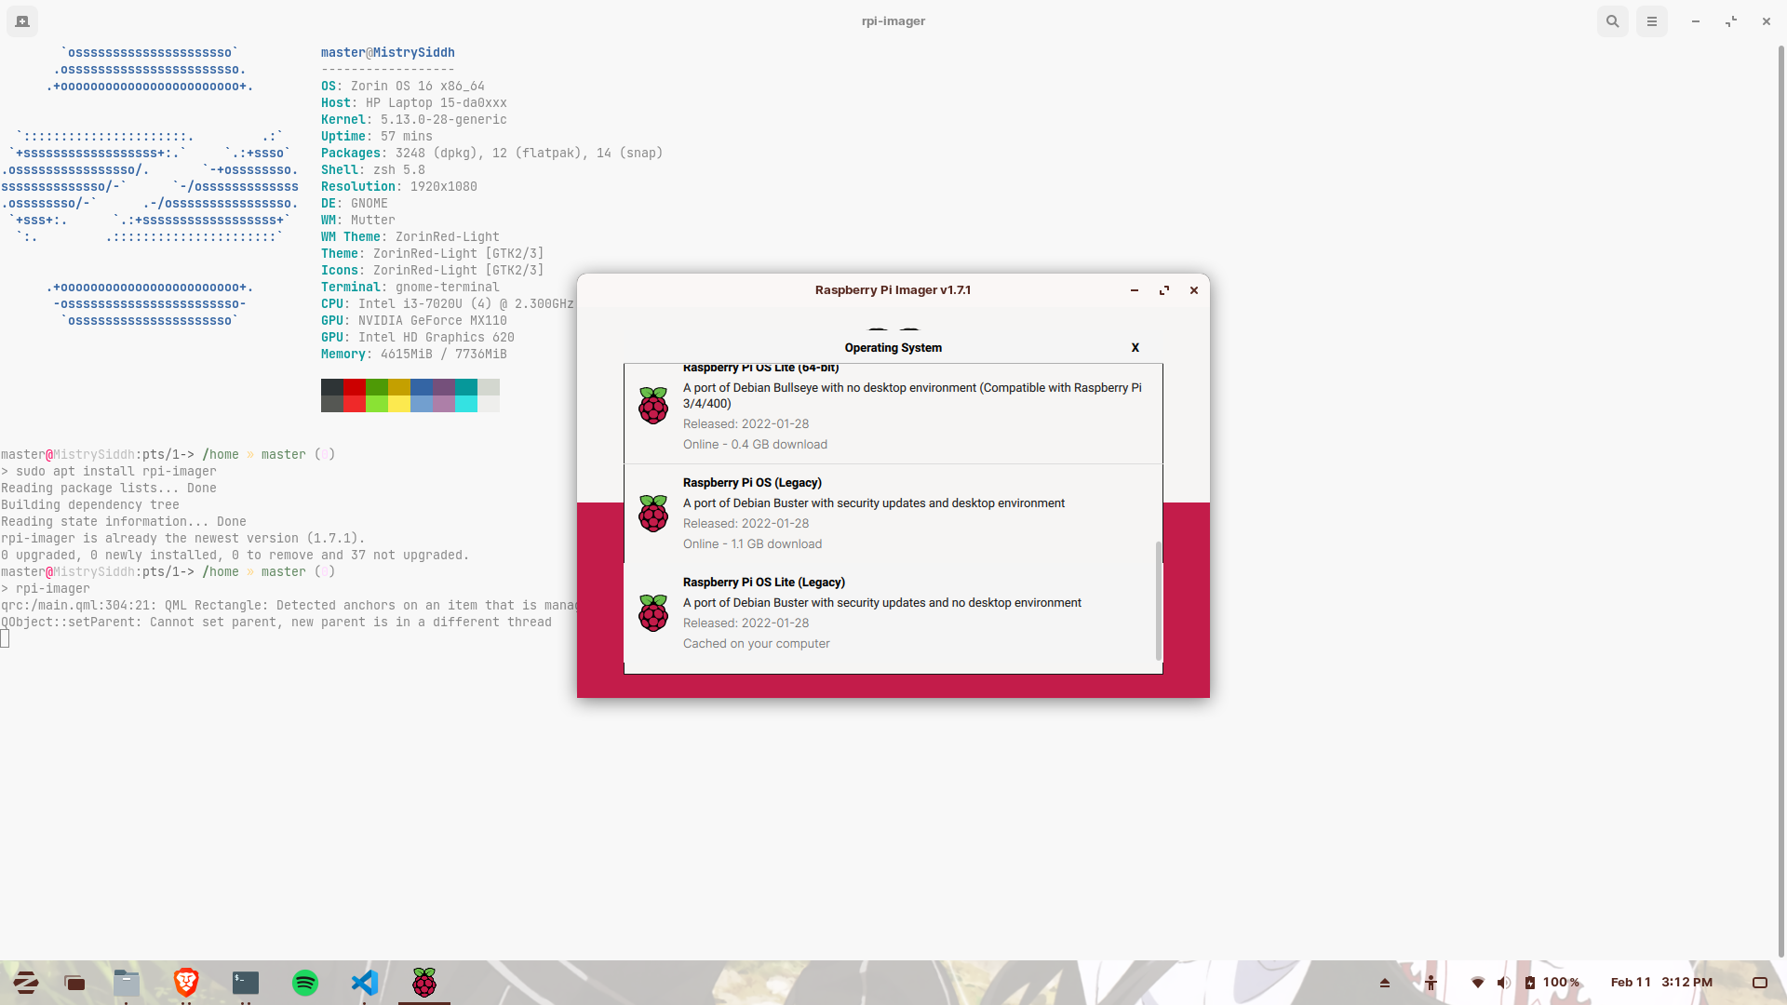Image resolution: width=1787 pixels, height=1005 pixels.
Task: Click raspberry icon for Pi OS Lite (64-bit)
Action: [653, 406]
